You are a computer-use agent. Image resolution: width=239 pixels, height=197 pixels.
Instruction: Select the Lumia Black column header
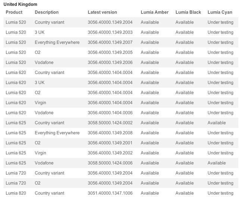click(188, 12)
